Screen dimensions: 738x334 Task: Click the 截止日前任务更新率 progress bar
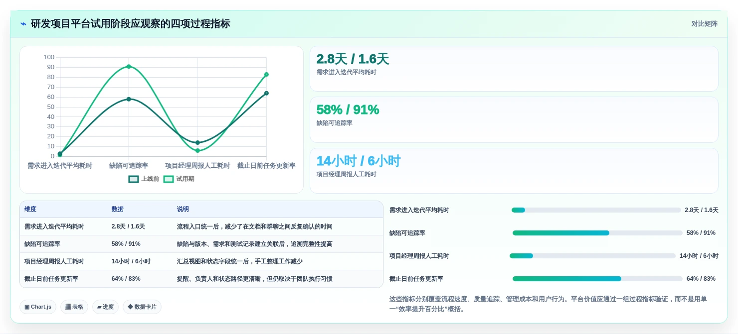[597, 279]
